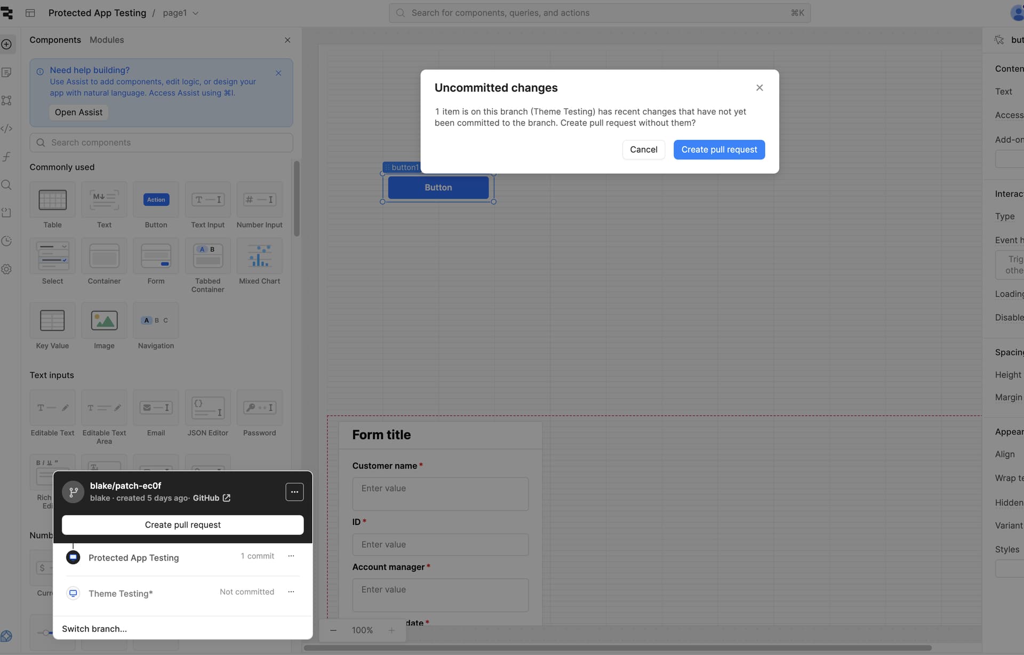
Task: Open the search icon in left sidebar
Action: [7, 185]
